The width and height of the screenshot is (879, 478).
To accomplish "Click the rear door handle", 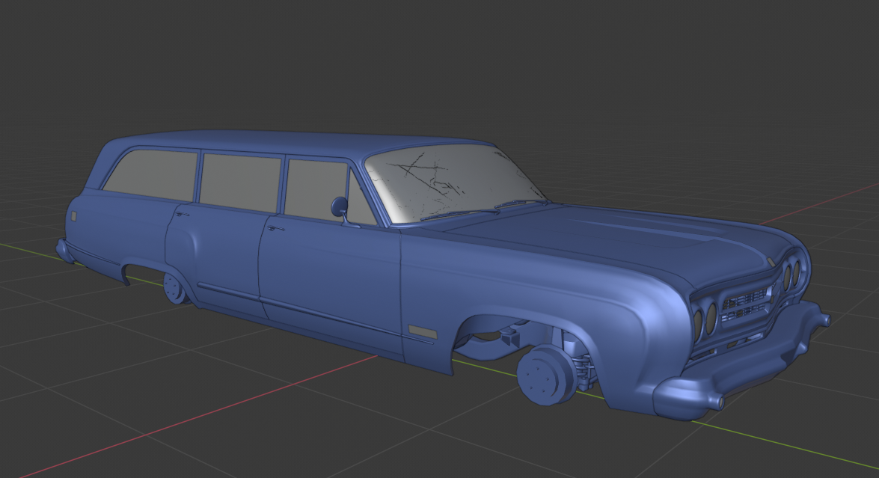I will click(182, 214).
